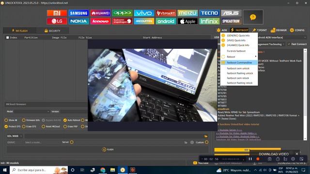Choose Fastboot Commandline menu item
This screenshot has height=174, width=310.
(x=239, y=62)
